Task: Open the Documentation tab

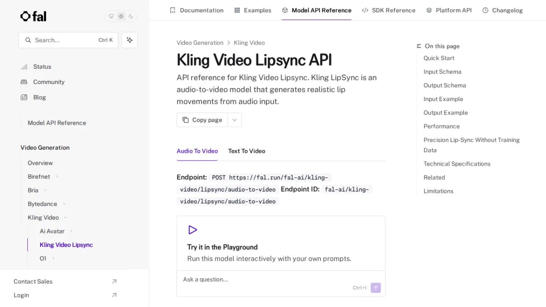Action: [197, 10]
